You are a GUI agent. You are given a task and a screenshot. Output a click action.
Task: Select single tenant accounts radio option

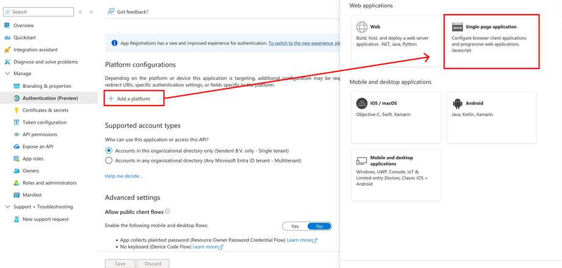point(109,151)
